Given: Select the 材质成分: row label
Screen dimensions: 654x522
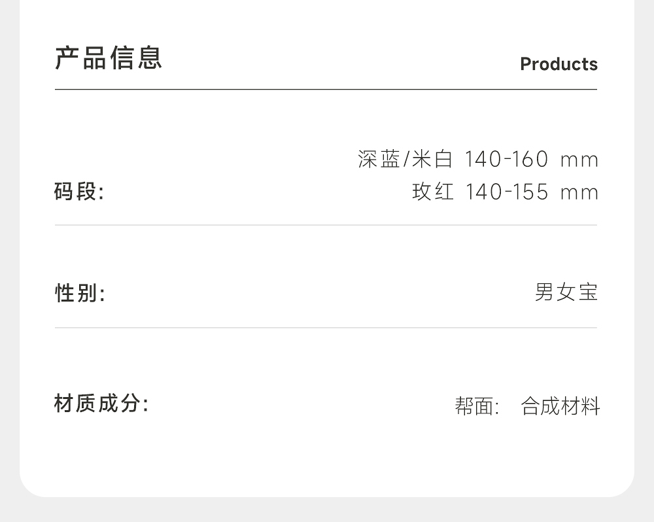Looking at the screenshot, I should [101, 404].
